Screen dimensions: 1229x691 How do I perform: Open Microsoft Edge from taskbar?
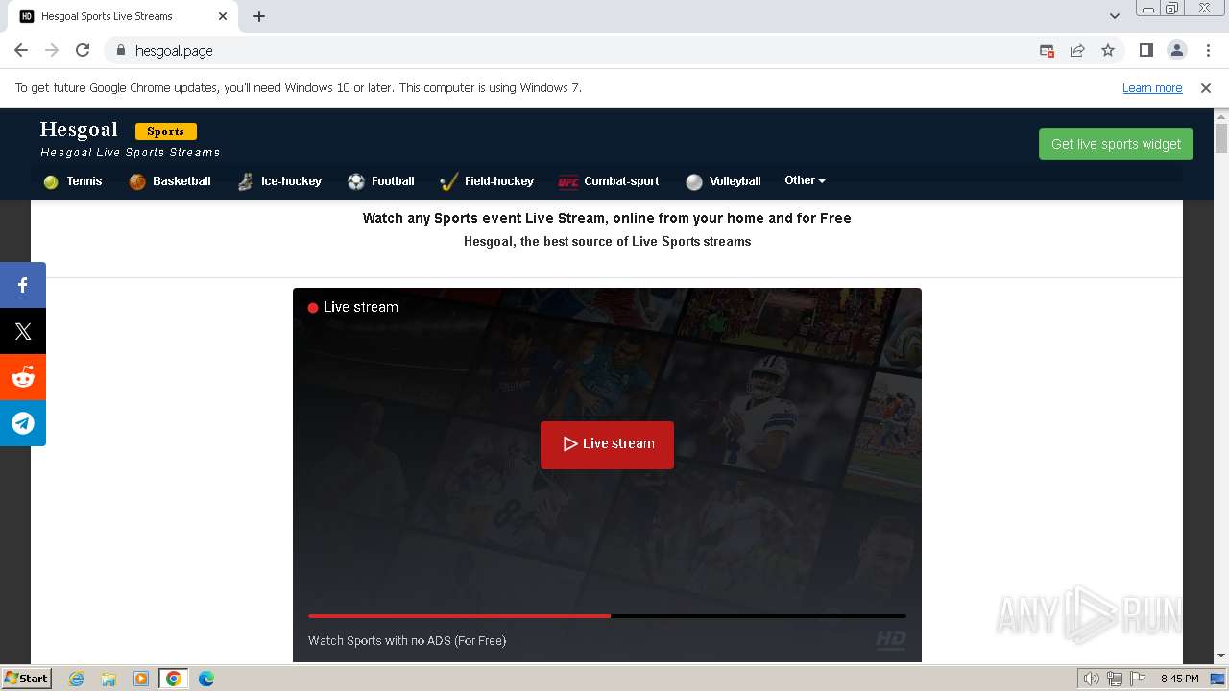(x=206, y=679)
